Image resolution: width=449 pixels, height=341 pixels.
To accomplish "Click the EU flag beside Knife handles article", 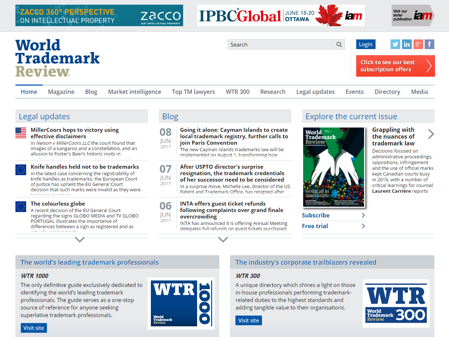I will tap(21, 170).
